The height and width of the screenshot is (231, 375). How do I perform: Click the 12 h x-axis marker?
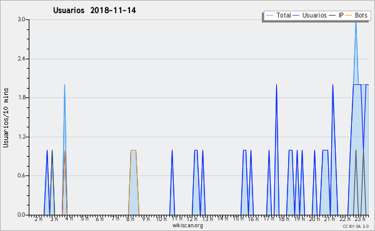[192, 219]
